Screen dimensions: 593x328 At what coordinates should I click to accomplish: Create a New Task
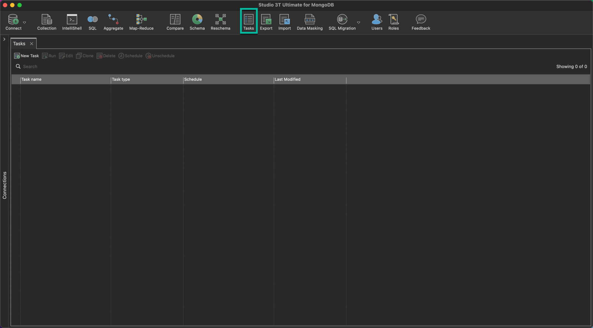click(x=26, y=56)
